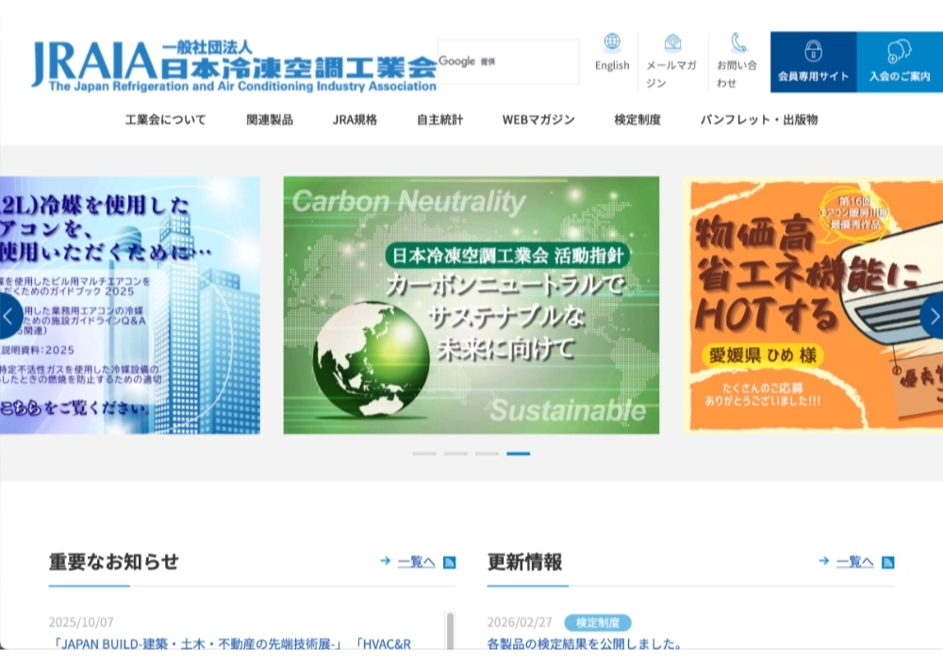The image size is (943, 667).
Task: Advance to next carousel slide
Action: [x=933, y=316]
